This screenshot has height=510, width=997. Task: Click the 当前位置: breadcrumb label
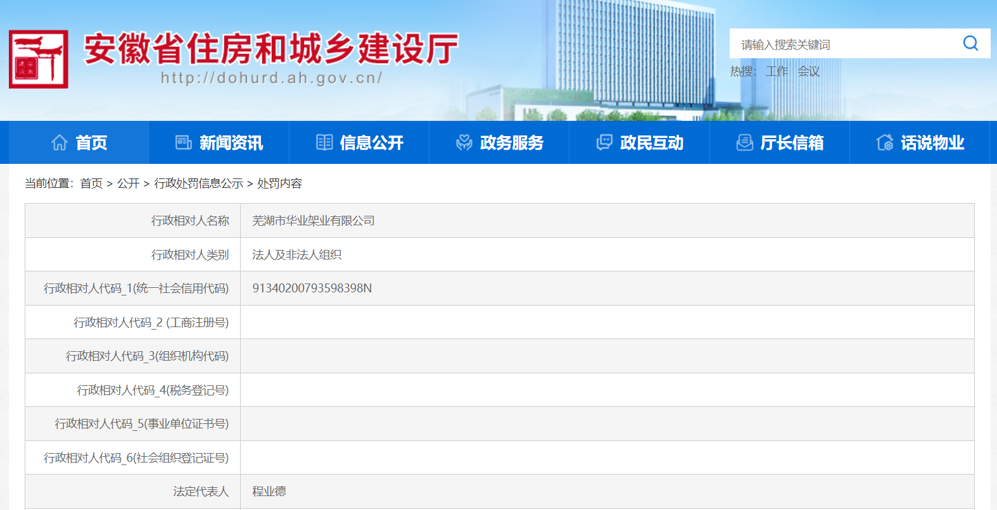click(50, 183)
